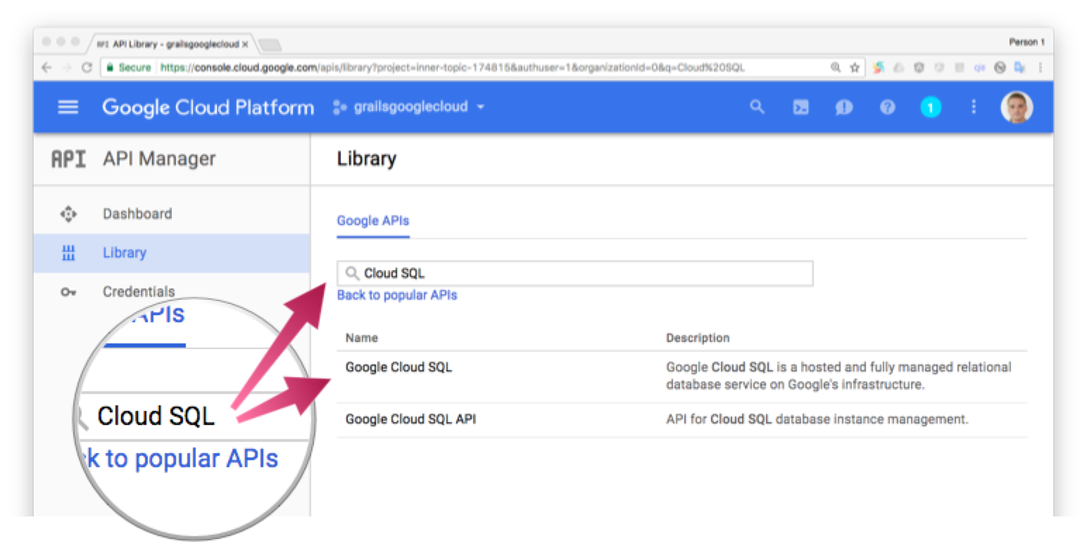Open the Google Cloud SQL API result
Image resolution: width=1087 pixels, height=546 pixels.
410,419
